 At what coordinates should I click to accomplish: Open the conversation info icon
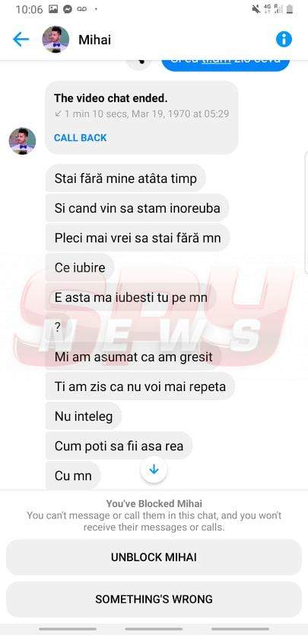pos(284,40)
